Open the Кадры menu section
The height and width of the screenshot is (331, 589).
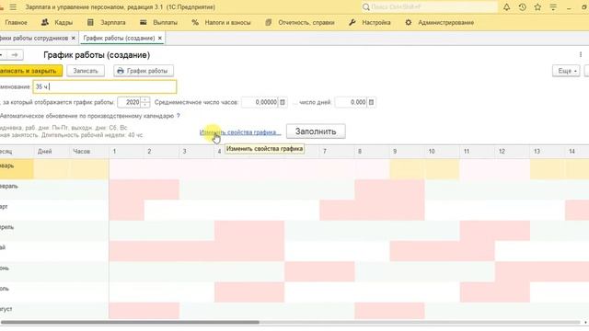[x=57, y=22]
